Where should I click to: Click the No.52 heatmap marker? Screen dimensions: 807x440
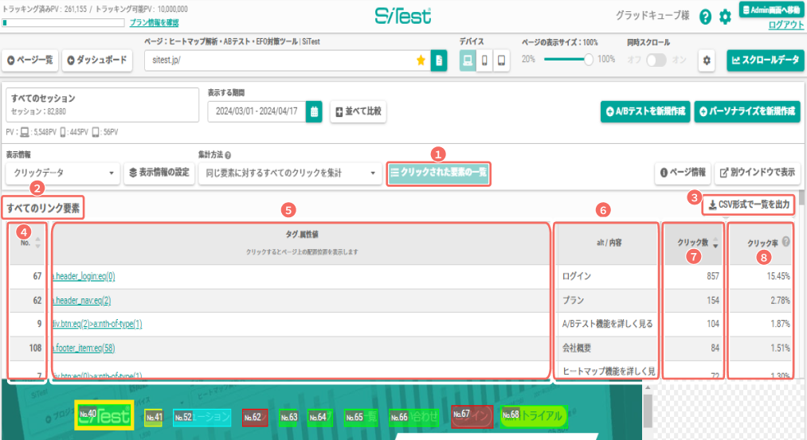click(202, 418)
